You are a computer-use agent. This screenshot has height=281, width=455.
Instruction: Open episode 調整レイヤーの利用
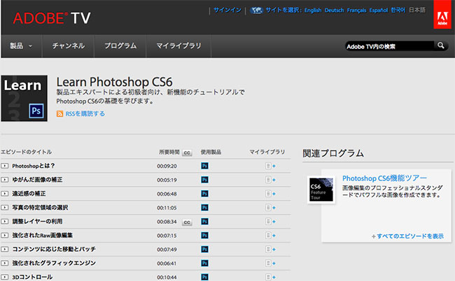click(37, 222)
